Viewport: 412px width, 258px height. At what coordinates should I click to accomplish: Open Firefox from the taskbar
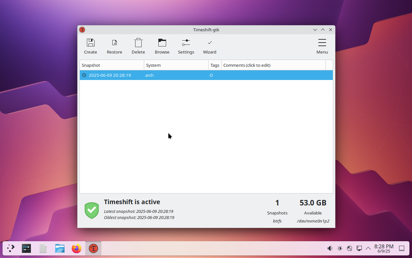point(77,248)
